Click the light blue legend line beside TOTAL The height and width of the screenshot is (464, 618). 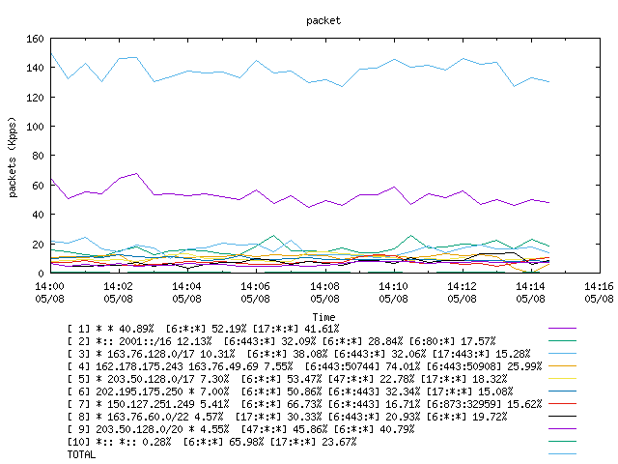click(x=562, y=454)
